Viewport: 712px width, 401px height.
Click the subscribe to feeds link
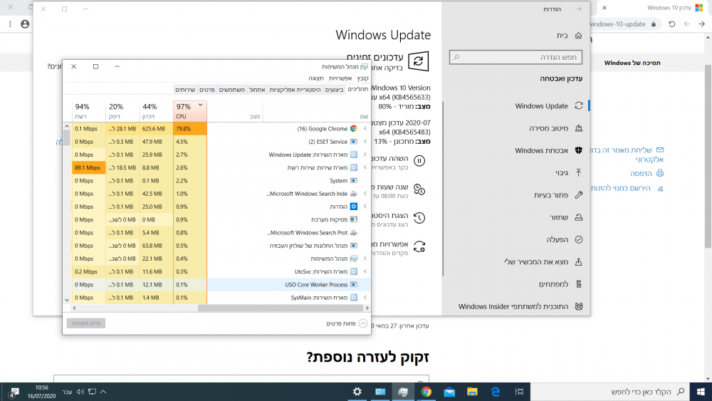pos(627,188)
